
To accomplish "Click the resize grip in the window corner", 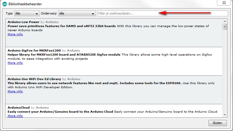I will tap(231, 129).
